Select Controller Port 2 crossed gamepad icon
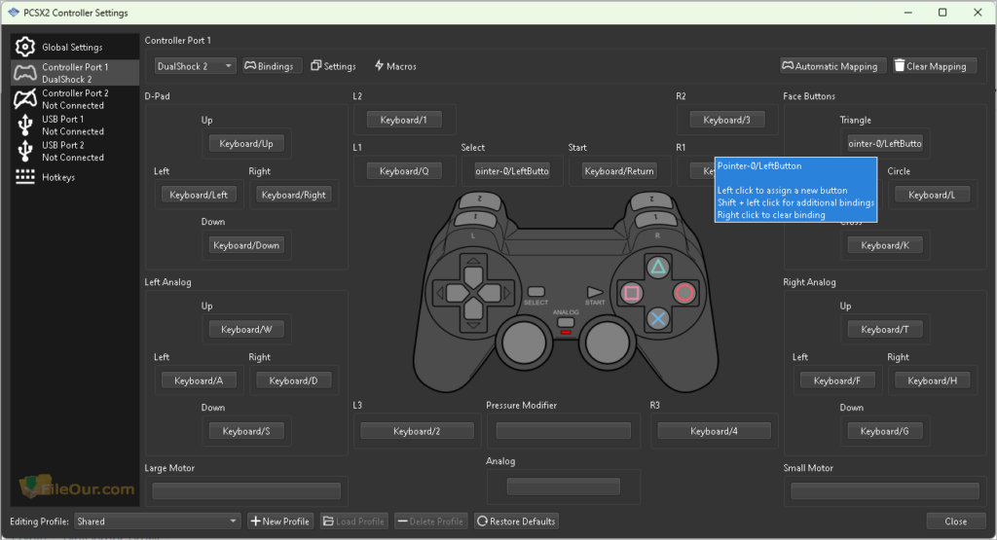Screen dimensions: 997x540 click(24, 98)
